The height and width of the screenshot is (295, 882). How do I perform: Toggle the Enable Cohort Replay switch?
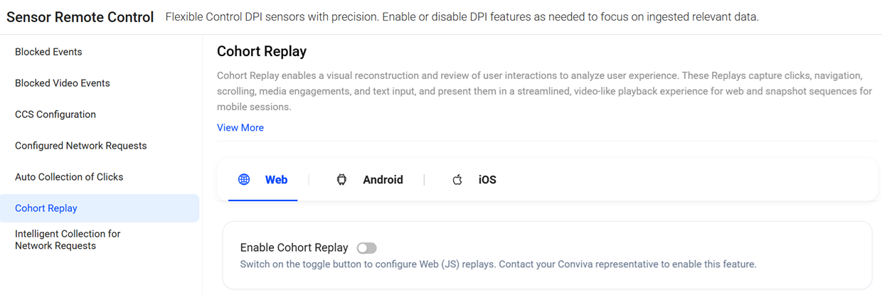[x=366, y=248]
